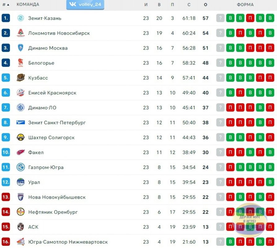Sort by sets column С header

coord(189,5)
